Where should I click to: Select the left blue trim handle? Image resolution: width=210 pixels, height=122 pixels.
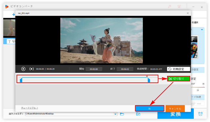21,80
